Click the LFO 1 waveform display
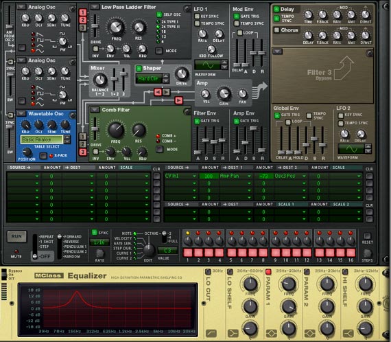391x342 pixels. [208, 65]
